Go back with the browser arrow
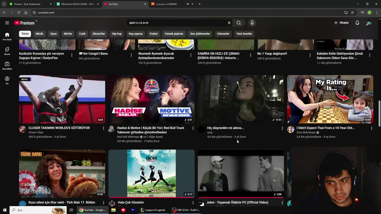 pos(4,12)
